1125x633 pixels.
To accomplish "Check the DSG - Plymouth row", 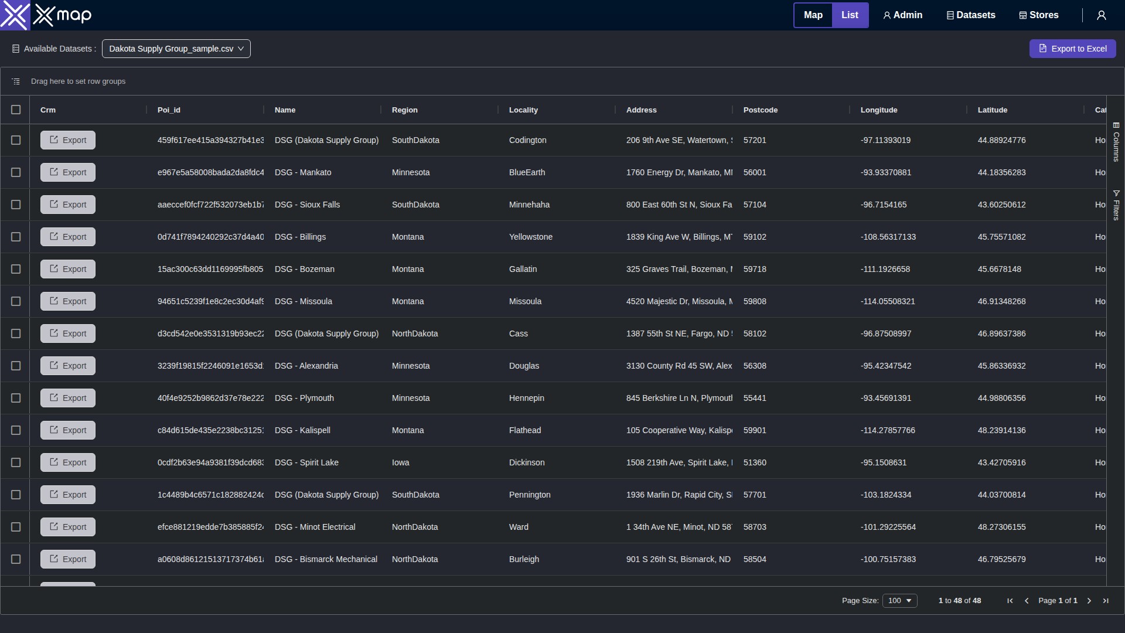I will (x=16, y=398).
